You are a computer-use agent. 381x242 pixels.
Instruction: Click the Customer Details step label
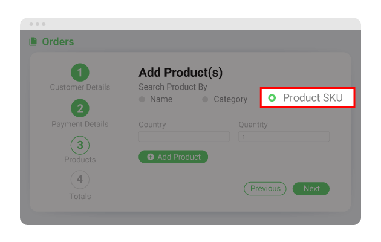[x=80, y=87]
